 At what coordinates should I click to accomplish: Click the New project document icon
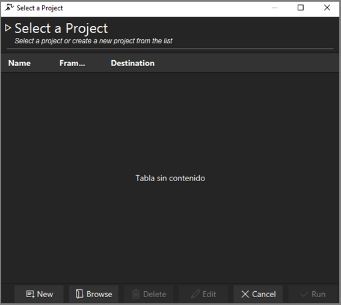point(30,294)
